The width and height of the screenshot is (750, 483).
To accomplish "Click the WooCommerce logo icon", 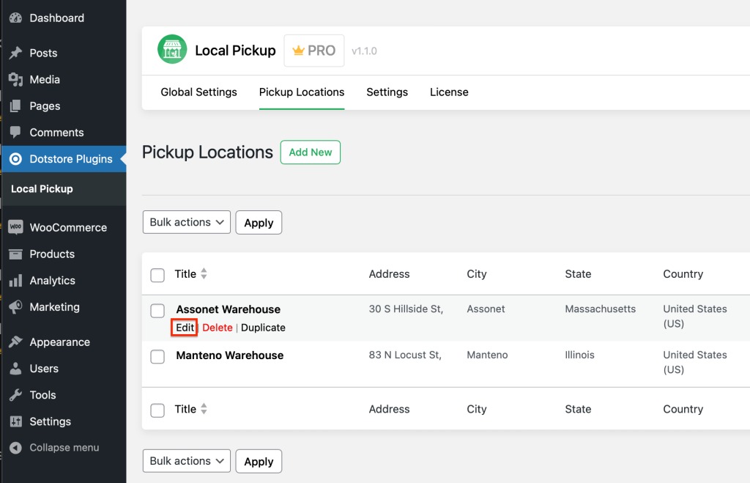I will pos(15,227).
